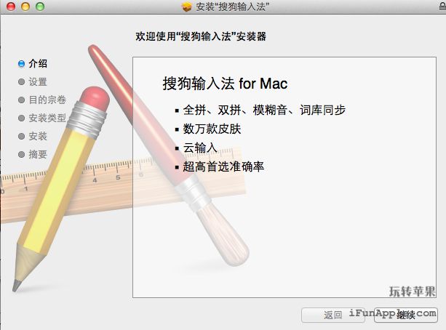Select the 介绍 step in sidebar

[x=38, y=63]
